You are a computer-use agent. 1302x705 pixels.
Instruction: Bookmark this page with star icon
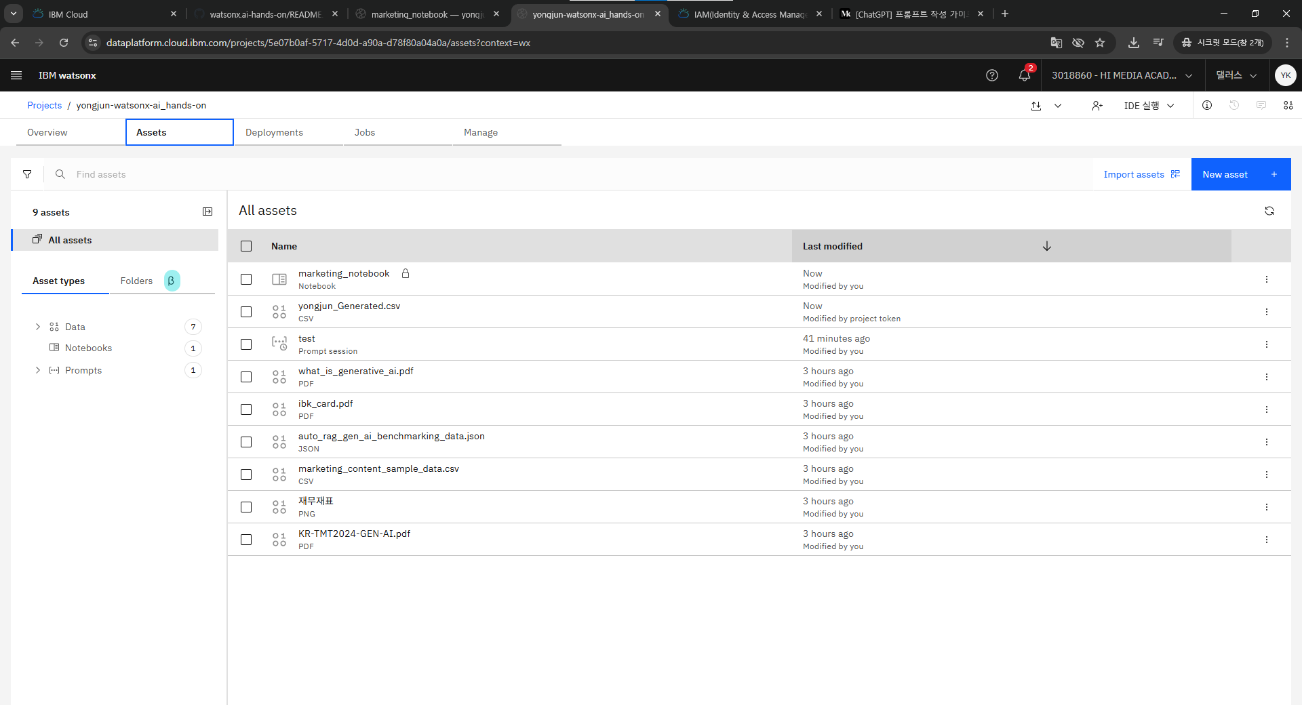pos(1100,43)
